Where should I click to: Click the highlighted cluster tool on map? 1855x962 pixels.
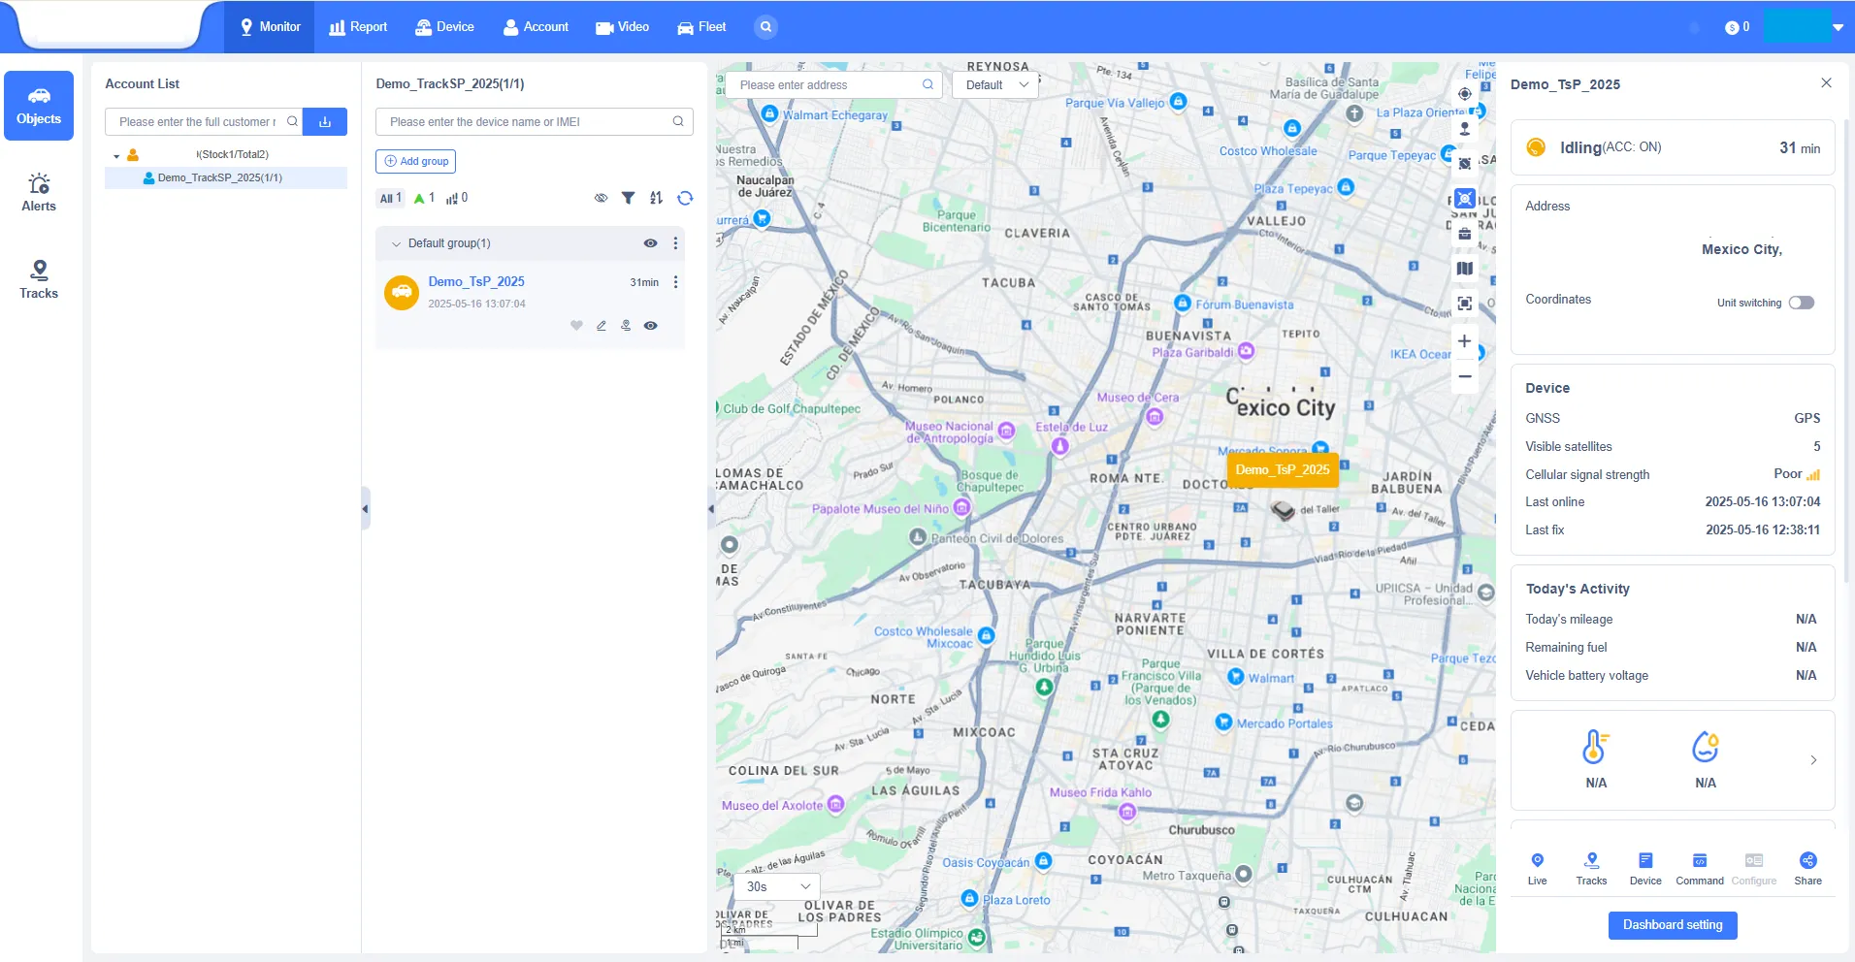click(x=1464, y=198)
